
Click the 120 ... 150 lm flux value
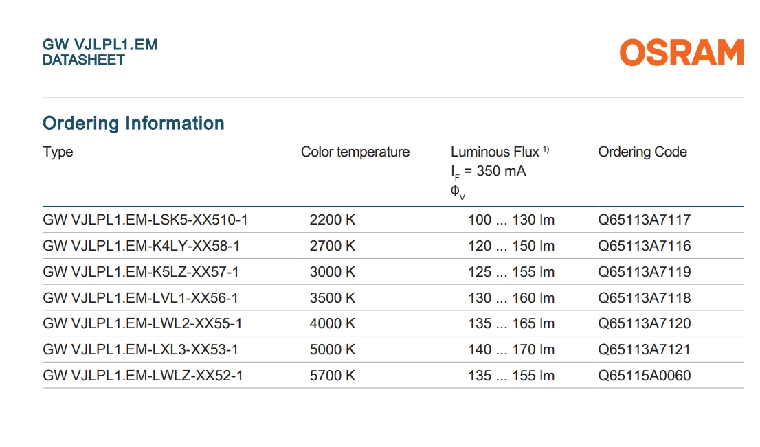coord(511,246)
